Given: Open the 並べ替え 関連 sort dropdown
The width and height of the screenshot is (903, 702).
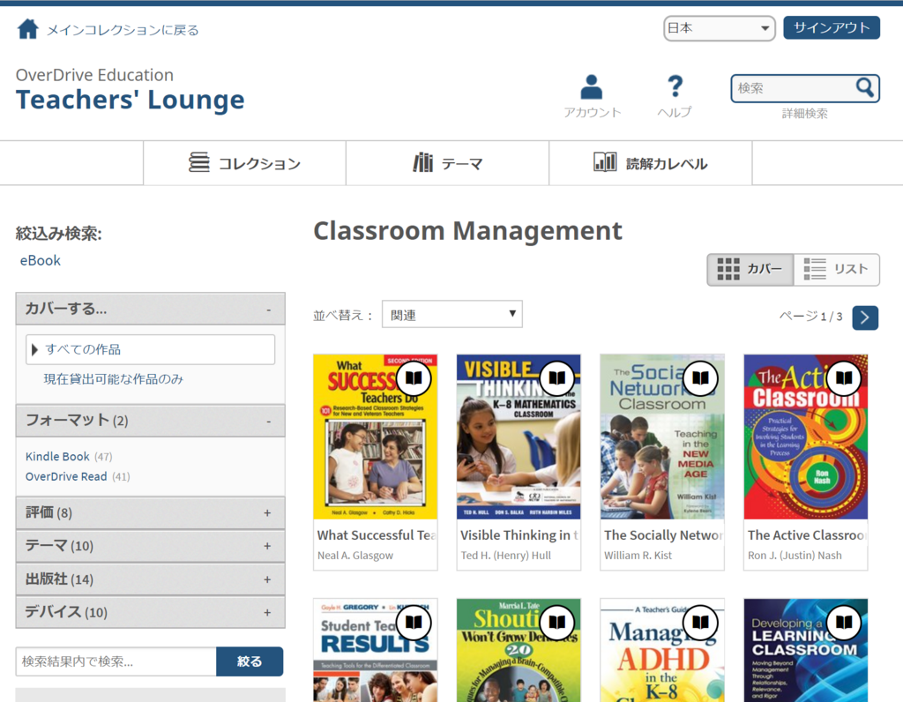Looking at the screenshot, I should click(x=452, y=315).
